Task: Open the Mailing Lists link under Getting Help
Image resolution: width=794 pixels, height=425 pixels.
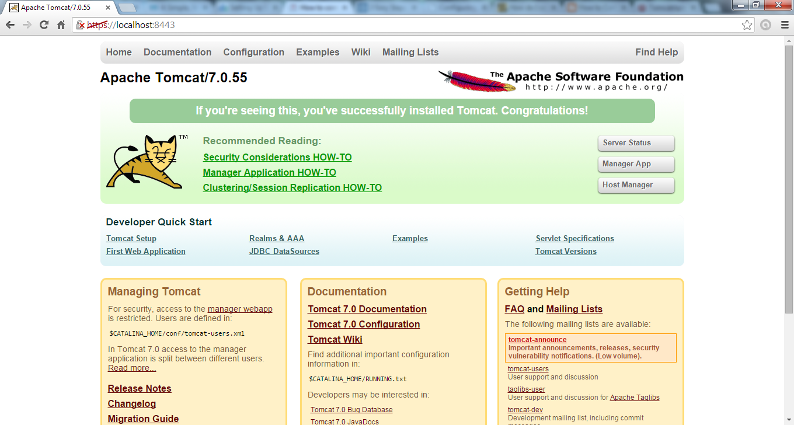Action: (574, 309)
